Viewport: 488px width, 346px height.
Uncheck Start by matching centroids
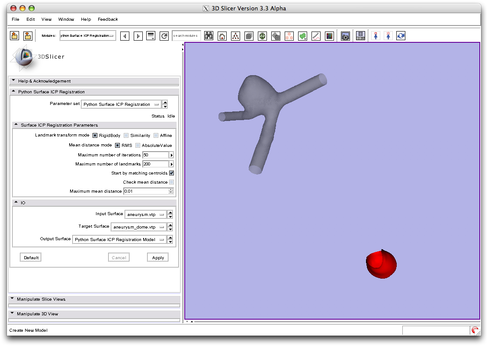coord(171,173)
